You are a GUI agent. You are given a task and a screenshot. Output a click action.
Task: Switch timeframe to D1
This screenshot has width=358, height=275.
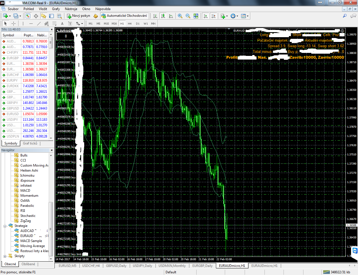pyautogui.click(x=138, y=23)
